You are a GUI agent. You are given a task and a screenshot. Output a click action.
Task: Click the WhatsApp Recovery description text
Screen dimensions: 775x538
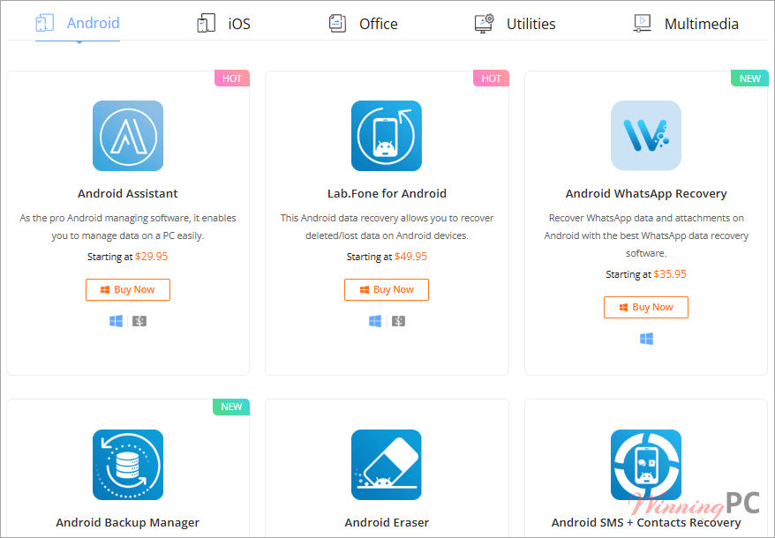point(646,235)
